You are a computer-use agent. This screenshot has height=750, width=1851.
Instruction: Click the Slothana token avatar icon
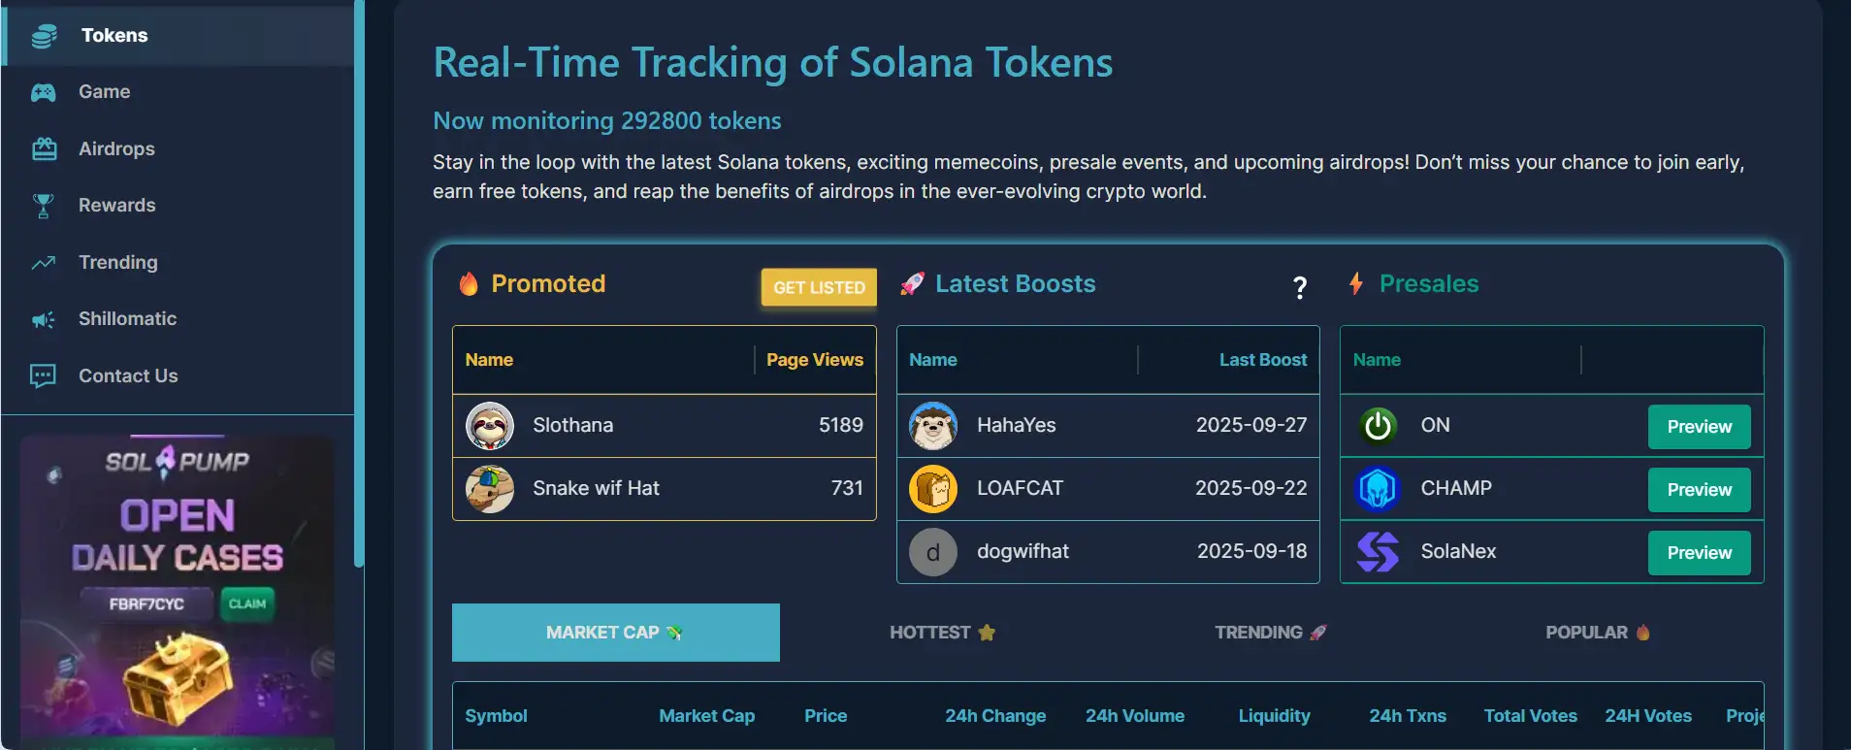tap(490, 426)
